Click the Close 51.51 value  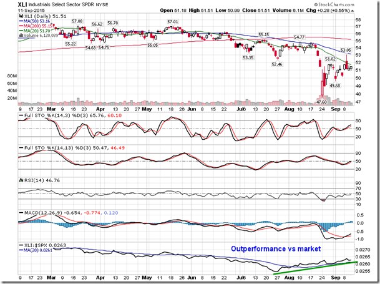pyautogui.click(x=256, y=11)
